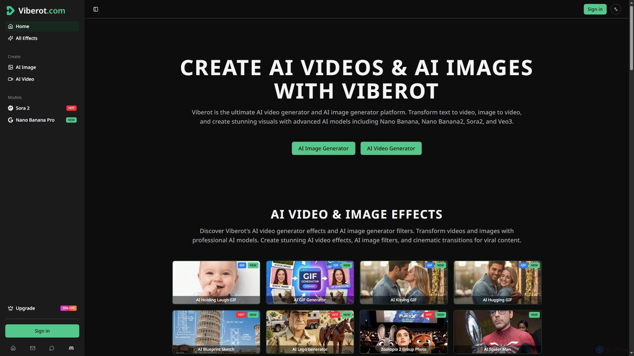
Task: Click the wide sidebar Sign in button
Action: (42, 331)
